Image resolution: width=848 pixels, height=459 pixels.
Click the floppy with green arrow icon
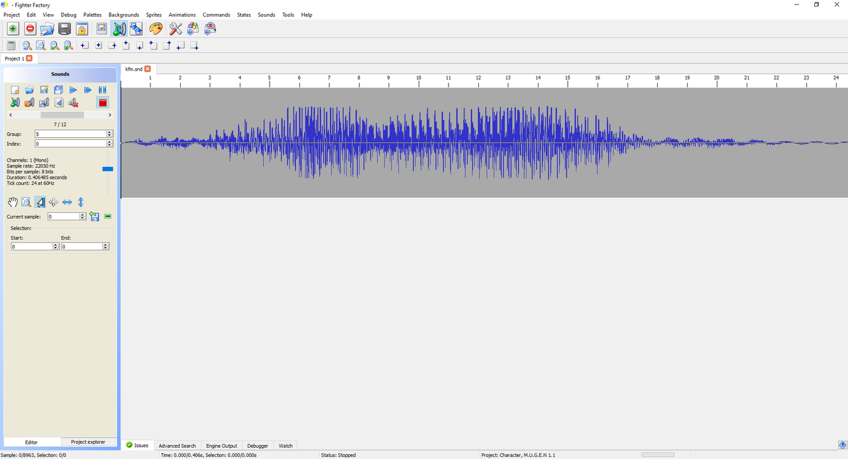point(95,217)
